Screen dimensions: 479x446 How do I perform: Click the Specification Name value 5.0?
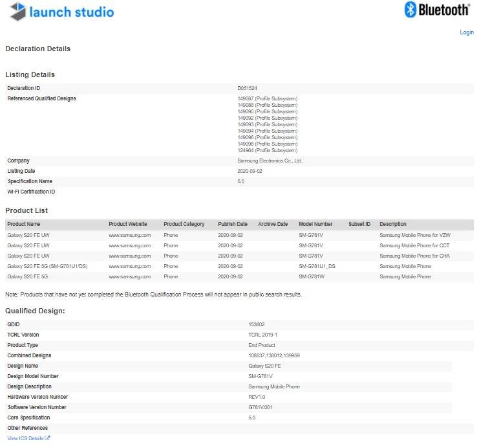pos(240,181)
